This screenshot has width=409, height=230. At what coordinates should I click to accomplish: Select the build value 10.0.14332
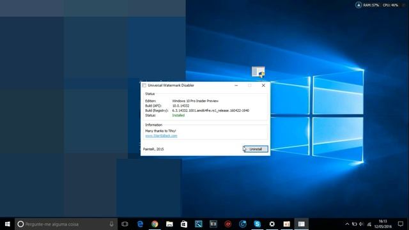[x=180, y=105]
